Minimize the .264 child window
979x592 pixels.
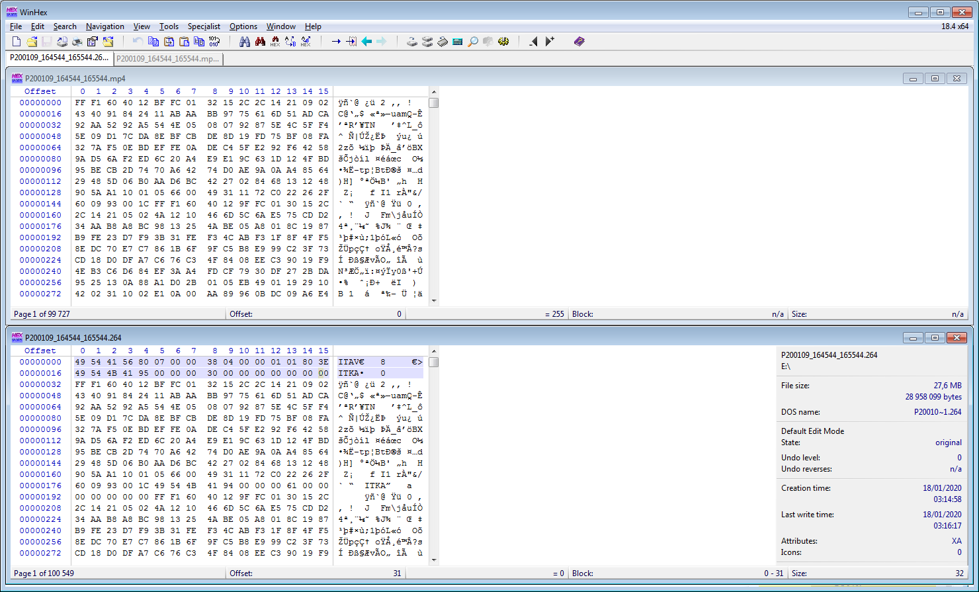tap(913, 338)
